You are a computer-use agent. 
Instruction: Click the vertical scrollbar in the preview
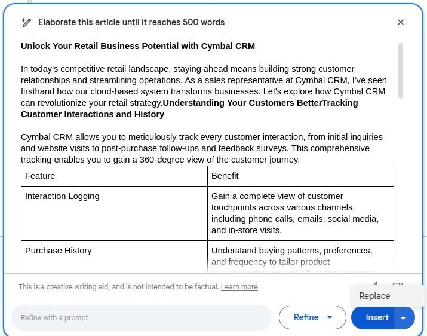(x=401, y=71)
